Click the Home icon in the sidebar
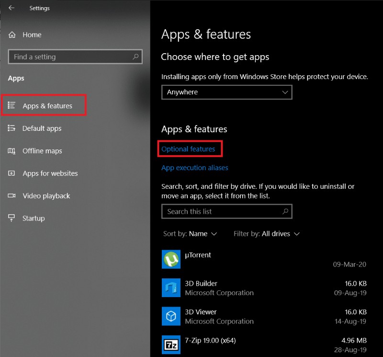 (x=11, y=35)
